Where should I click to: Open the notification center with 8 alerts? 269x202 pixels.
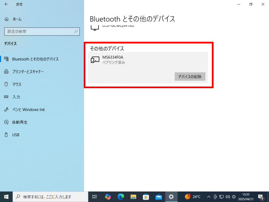(261, 197)
